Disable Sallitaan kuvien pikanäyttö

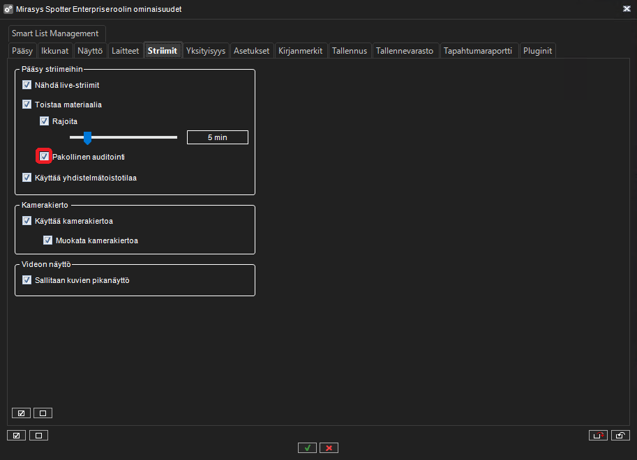coord(27,279)
